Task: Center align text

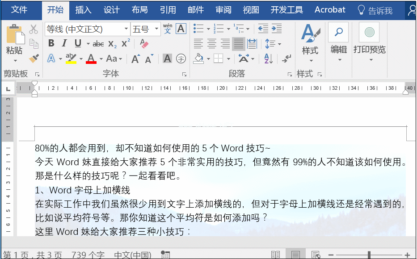Action: [x=212, y=44]
